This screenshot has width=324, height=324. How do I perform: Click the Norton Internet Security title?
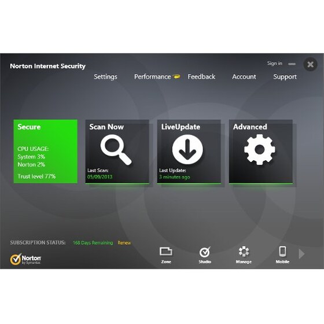click(47, 66)
